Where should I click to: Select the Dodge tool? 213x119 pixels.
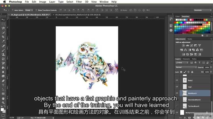(3, 76)
